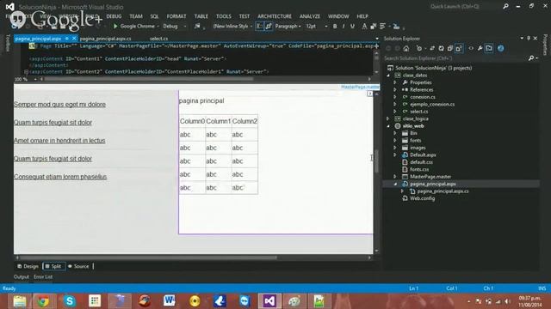551x309 pixels.
Task: Select the images folder
Action: (418, 148)
